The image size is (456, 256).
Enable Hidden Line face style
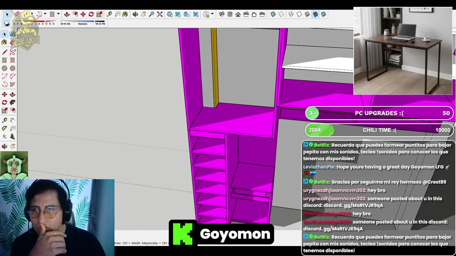coord(299,14)
